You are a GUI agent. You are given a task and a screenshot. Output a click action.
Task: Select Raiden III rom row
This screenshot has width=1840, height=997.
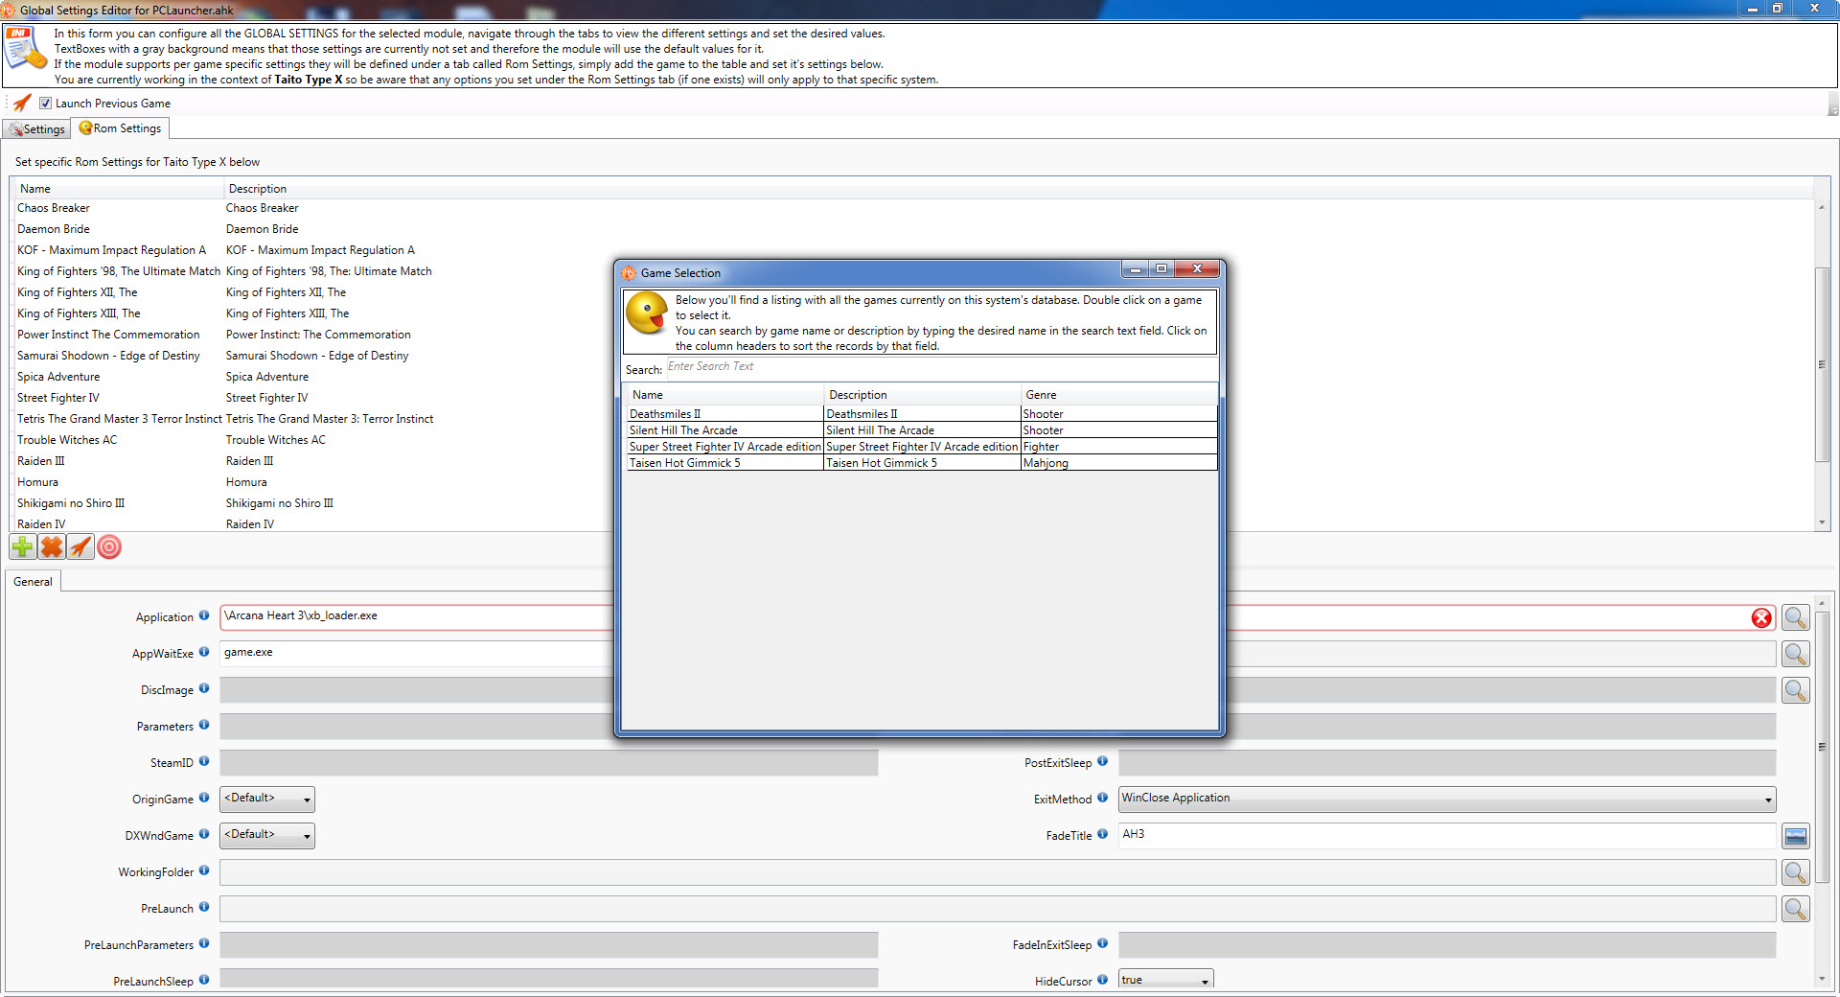[x=913, y=461]
